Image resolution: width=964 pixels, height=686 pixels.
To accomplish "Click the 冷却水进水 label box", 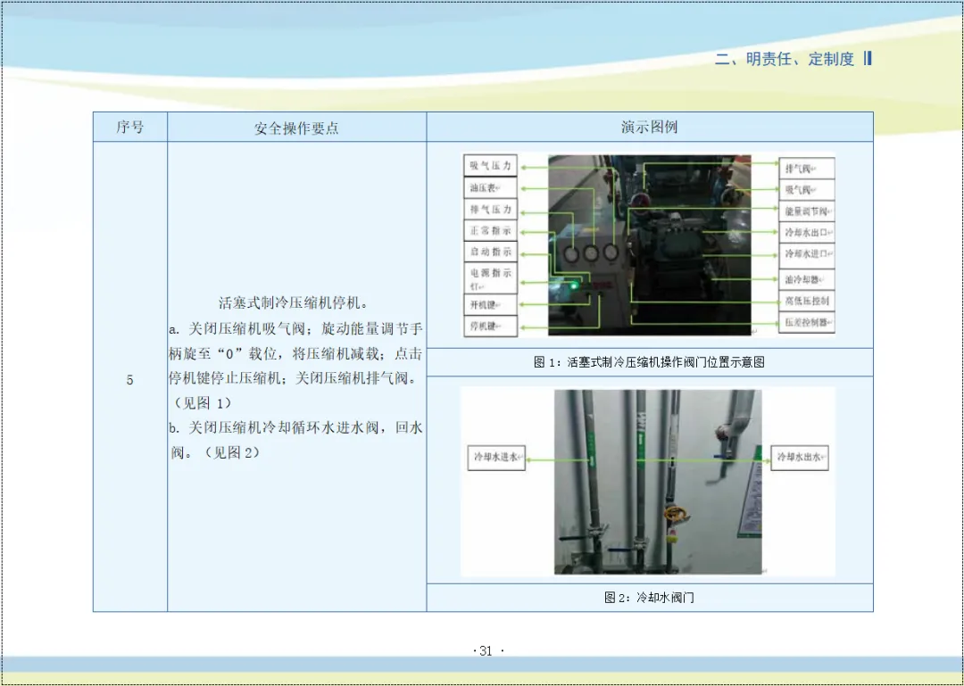I will point(496,458).
